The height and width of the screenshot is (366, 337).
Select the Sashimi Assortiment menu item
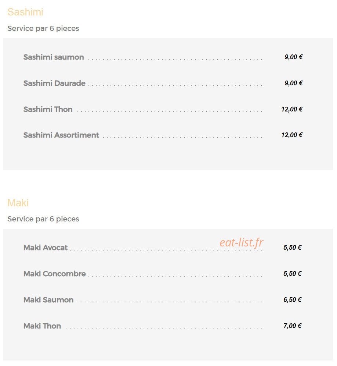(61, 135)
